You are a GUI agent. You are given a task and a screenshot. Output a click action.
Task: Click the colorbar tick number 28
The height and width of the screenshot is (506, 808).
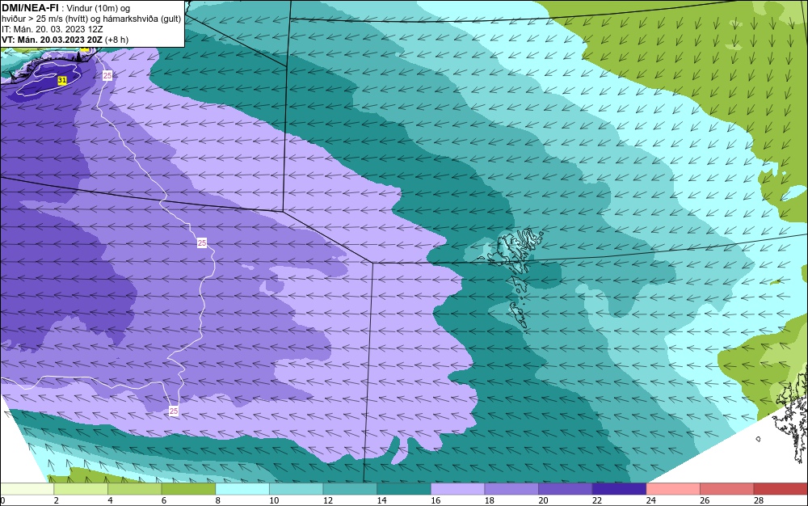[x=759, y=500]
